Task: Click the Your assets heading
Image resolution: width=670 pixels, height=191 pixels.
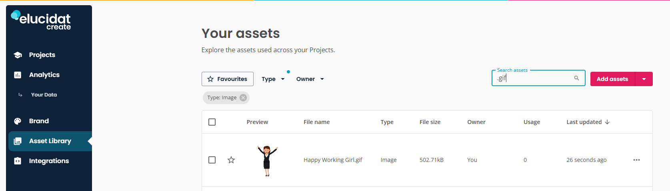Action: coord(240,33)
